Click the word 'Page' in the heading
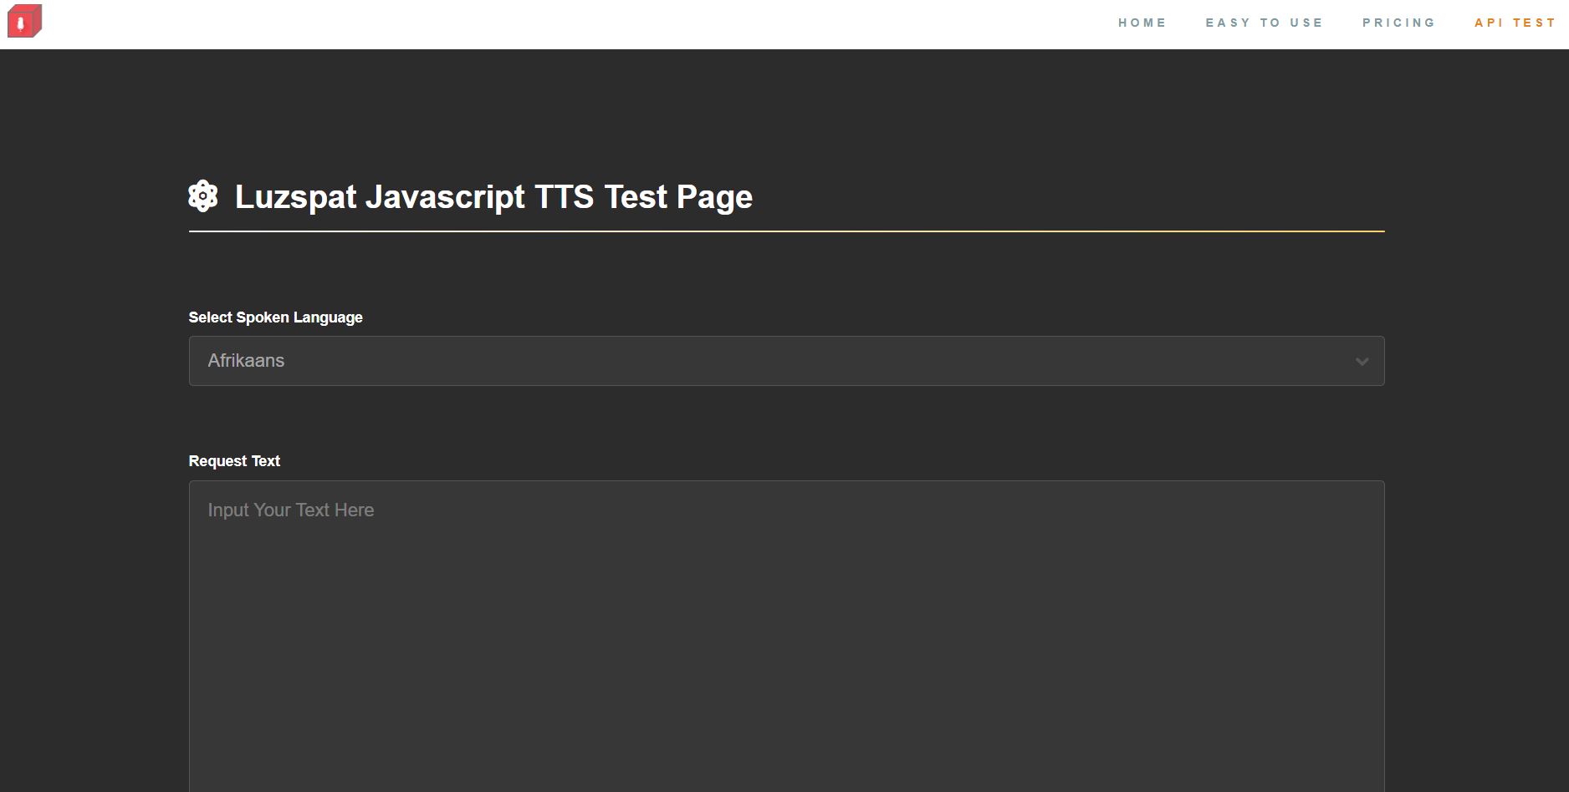The image size is (1569, 792). click(x=714, y=197)
